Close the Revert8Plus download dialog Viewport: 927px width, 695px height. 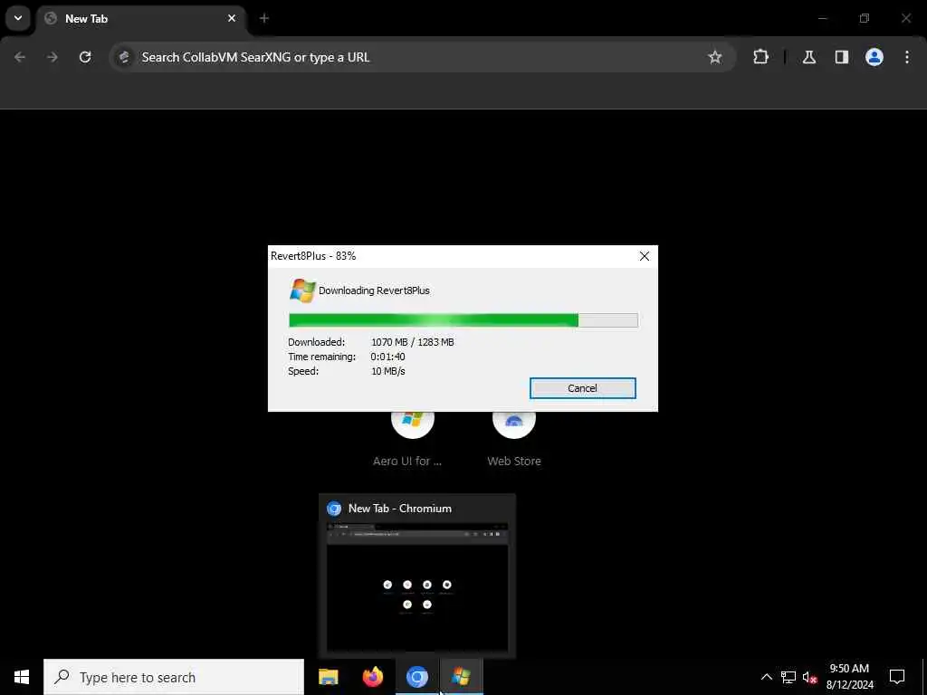[x=645, y=256]
